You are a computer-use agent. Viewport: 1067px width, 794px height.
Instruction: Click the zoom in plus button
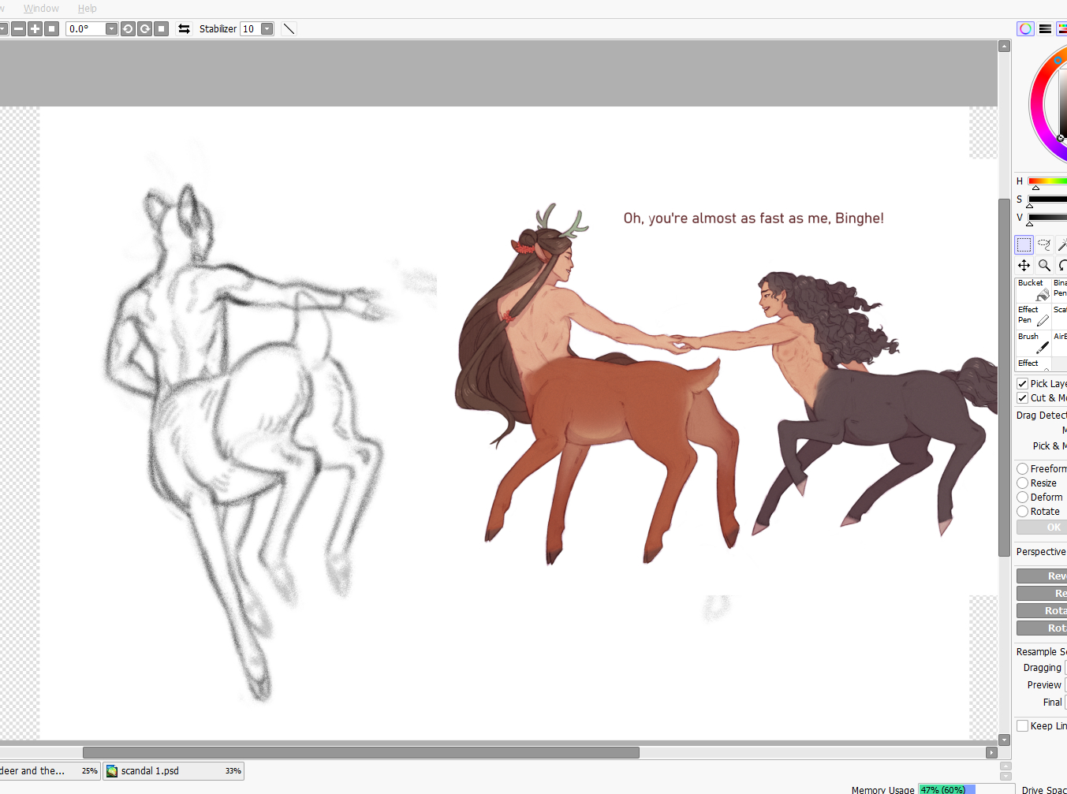35,29
